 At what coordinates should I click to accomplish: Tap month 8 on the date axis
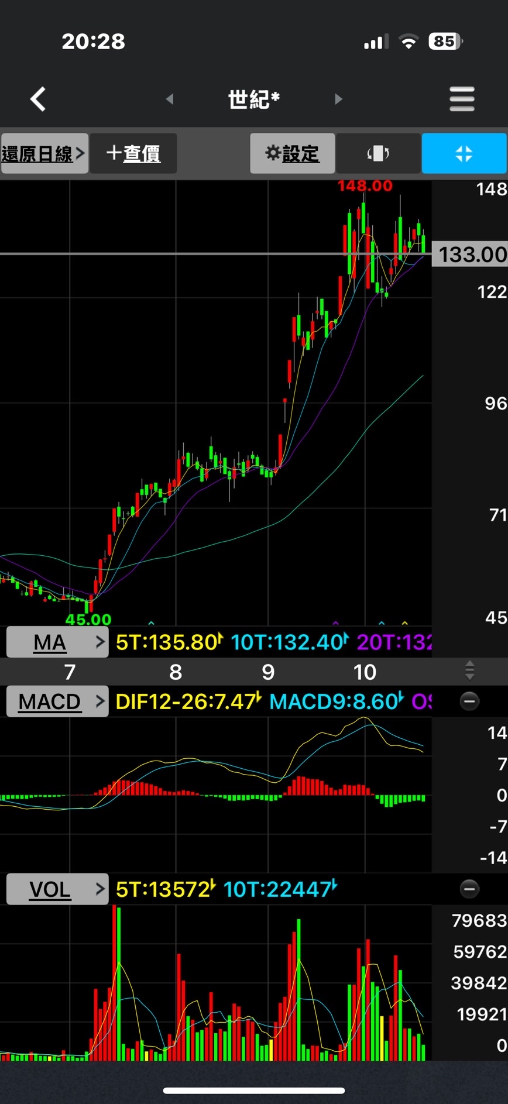point(176,672)
